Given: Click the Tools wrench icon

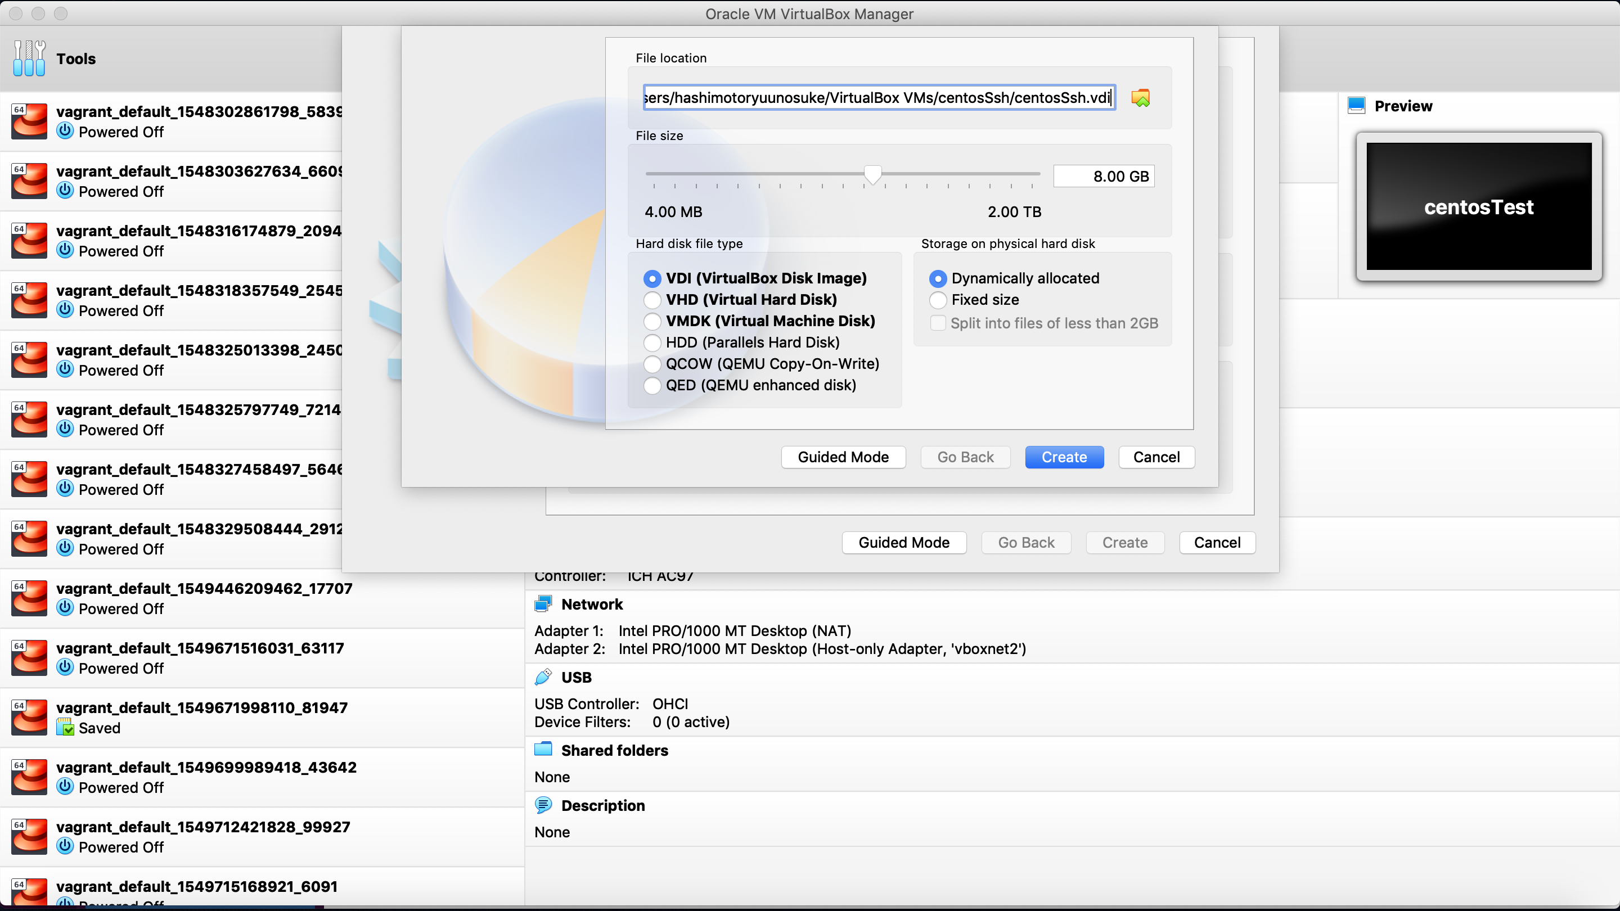Looking at the screenshot, I should (x=29, y=58).
